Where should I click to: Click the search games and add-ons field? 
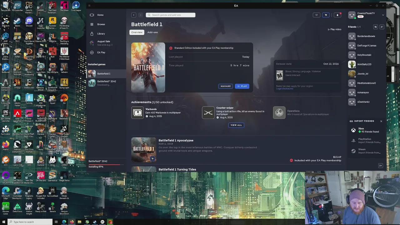point(171,15)
